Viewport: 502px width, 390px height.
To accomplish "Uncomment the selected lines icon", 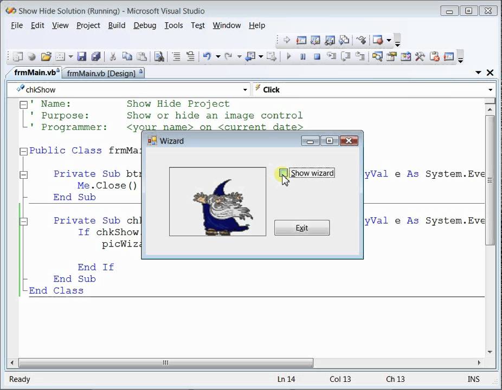I will (190, 57).
